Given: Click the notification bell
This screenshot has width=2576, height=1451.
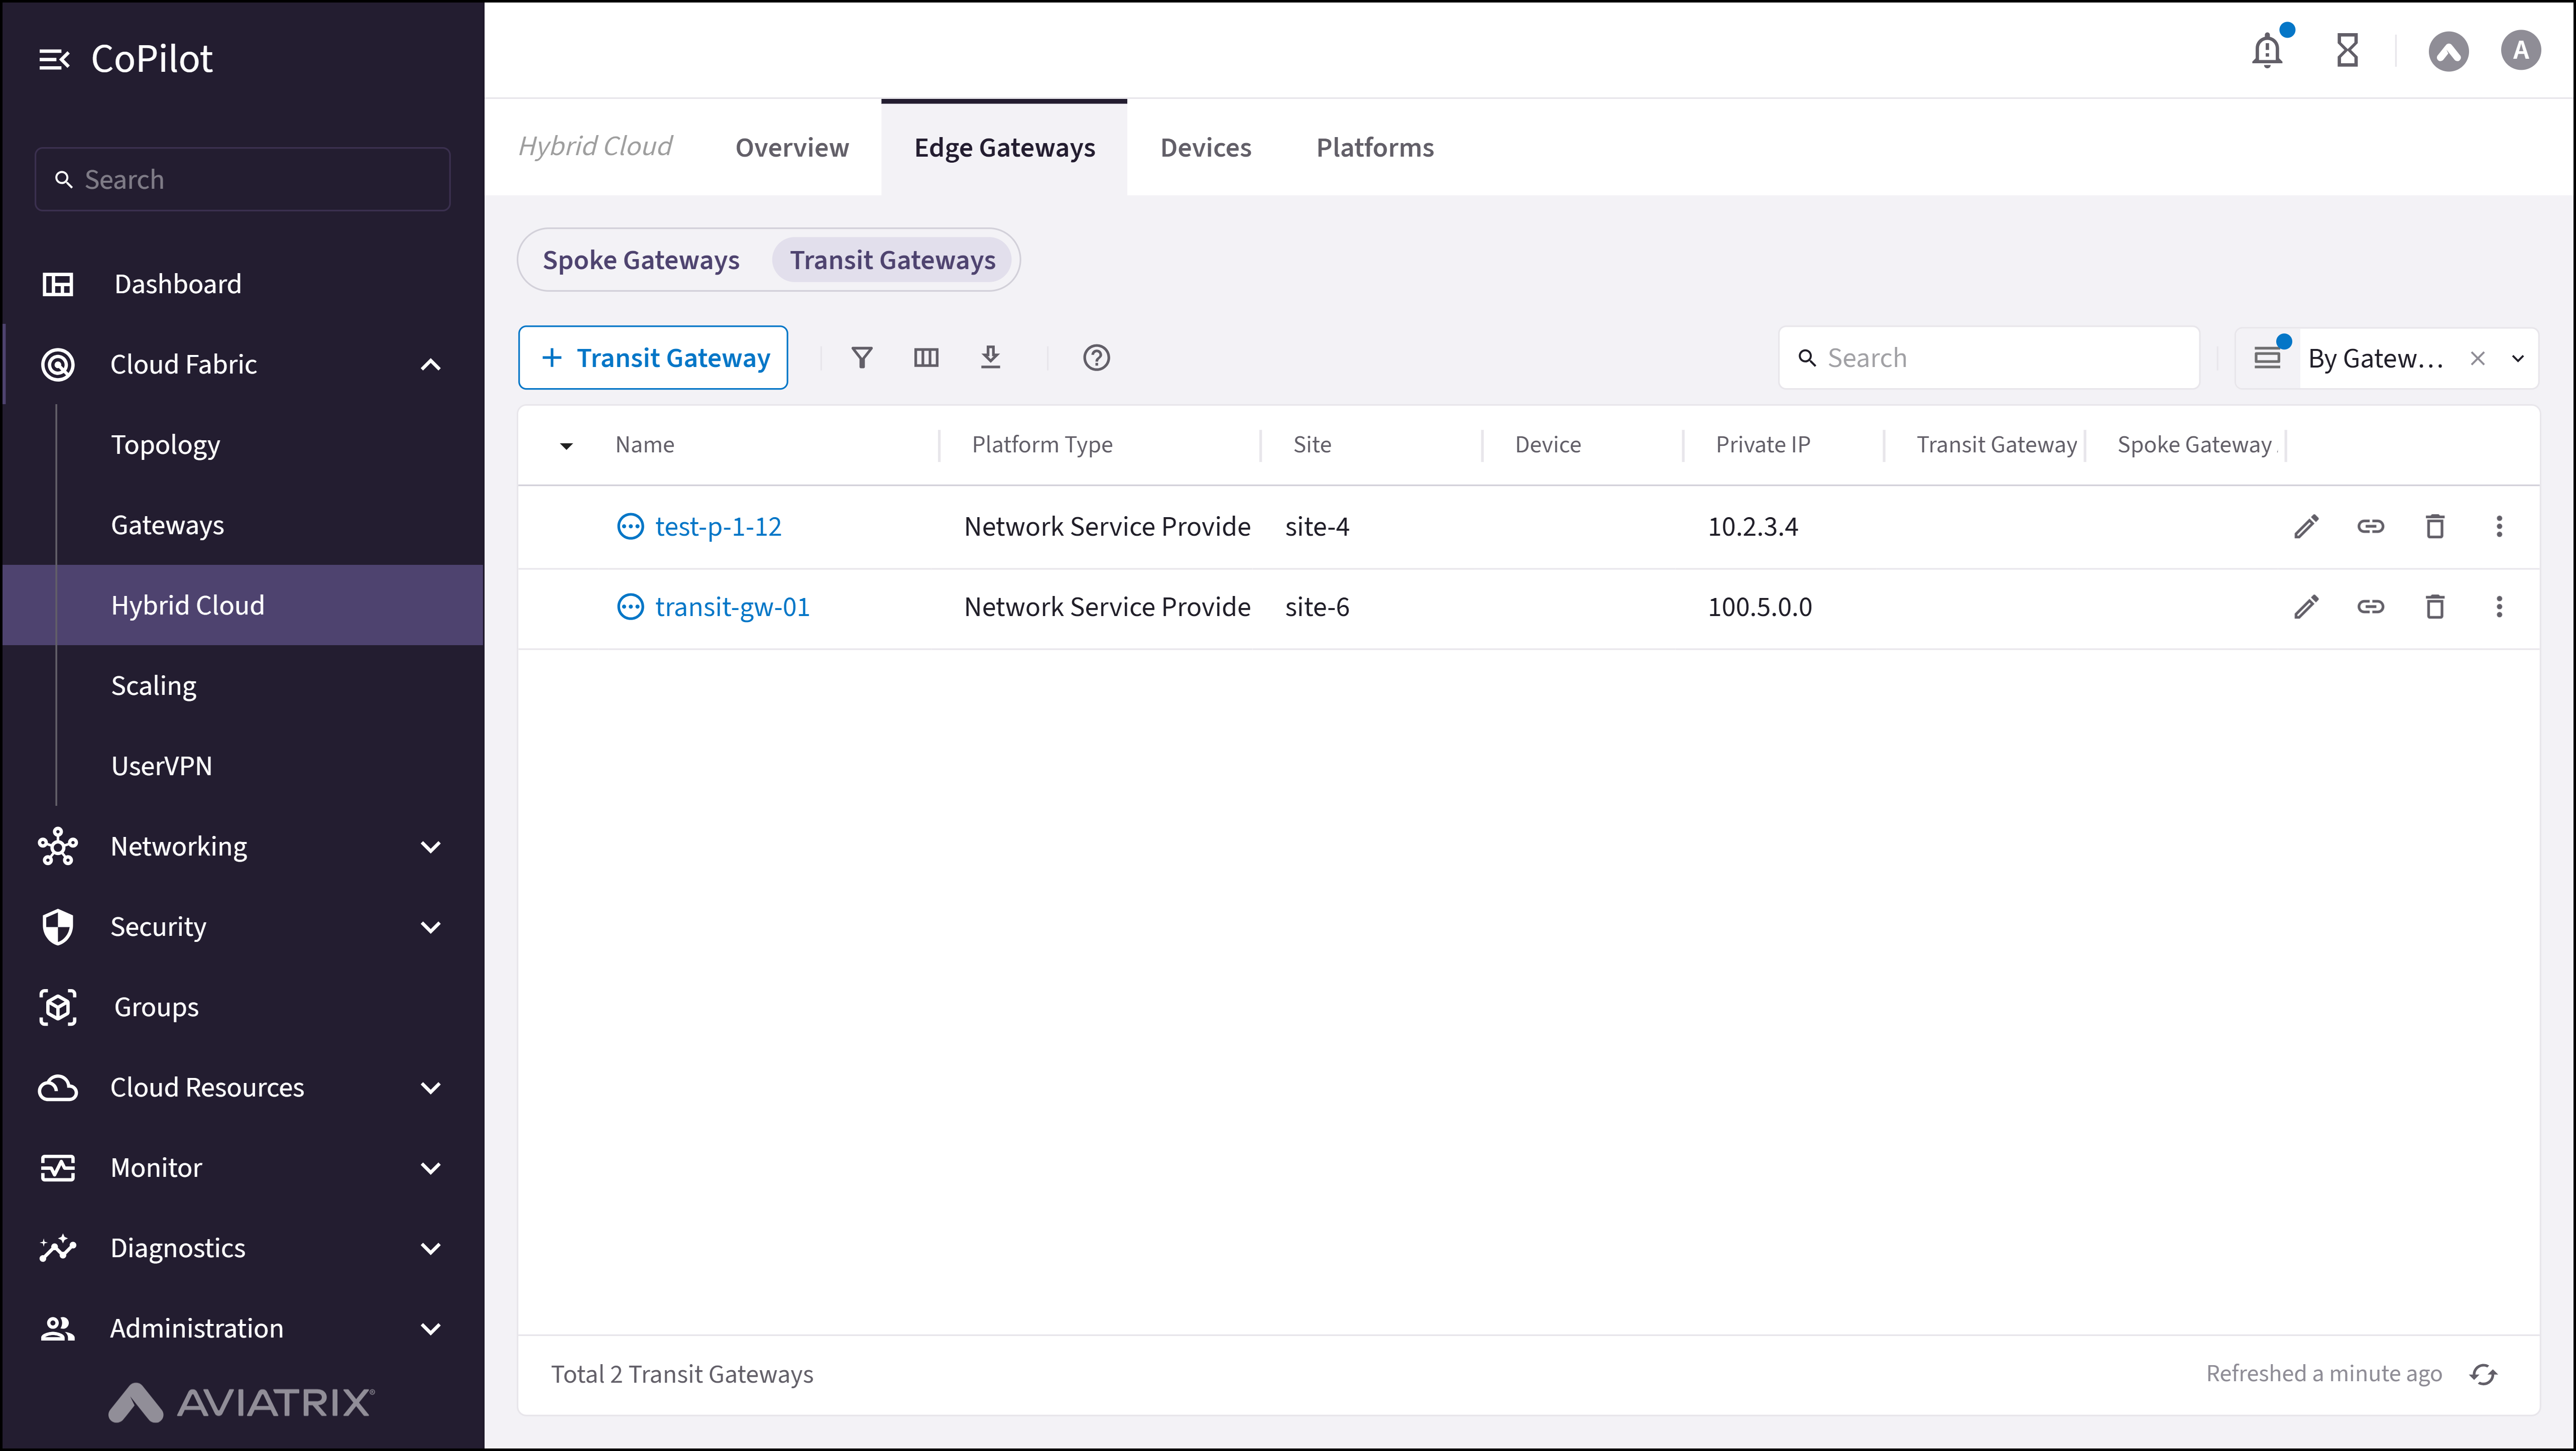Looking at the screenshot, I should click(x=2266, y=50).
